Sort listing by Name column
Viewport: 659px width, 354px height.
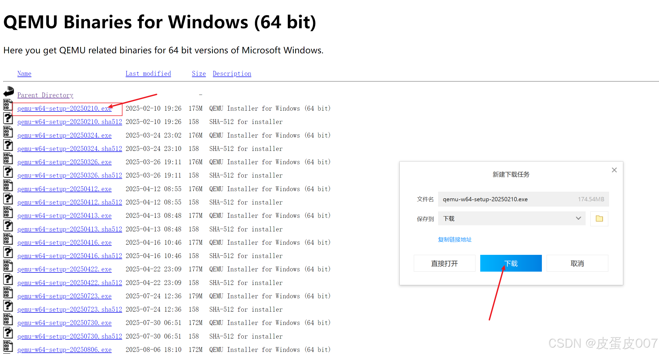pyautogui.click(x=24, y=74)
